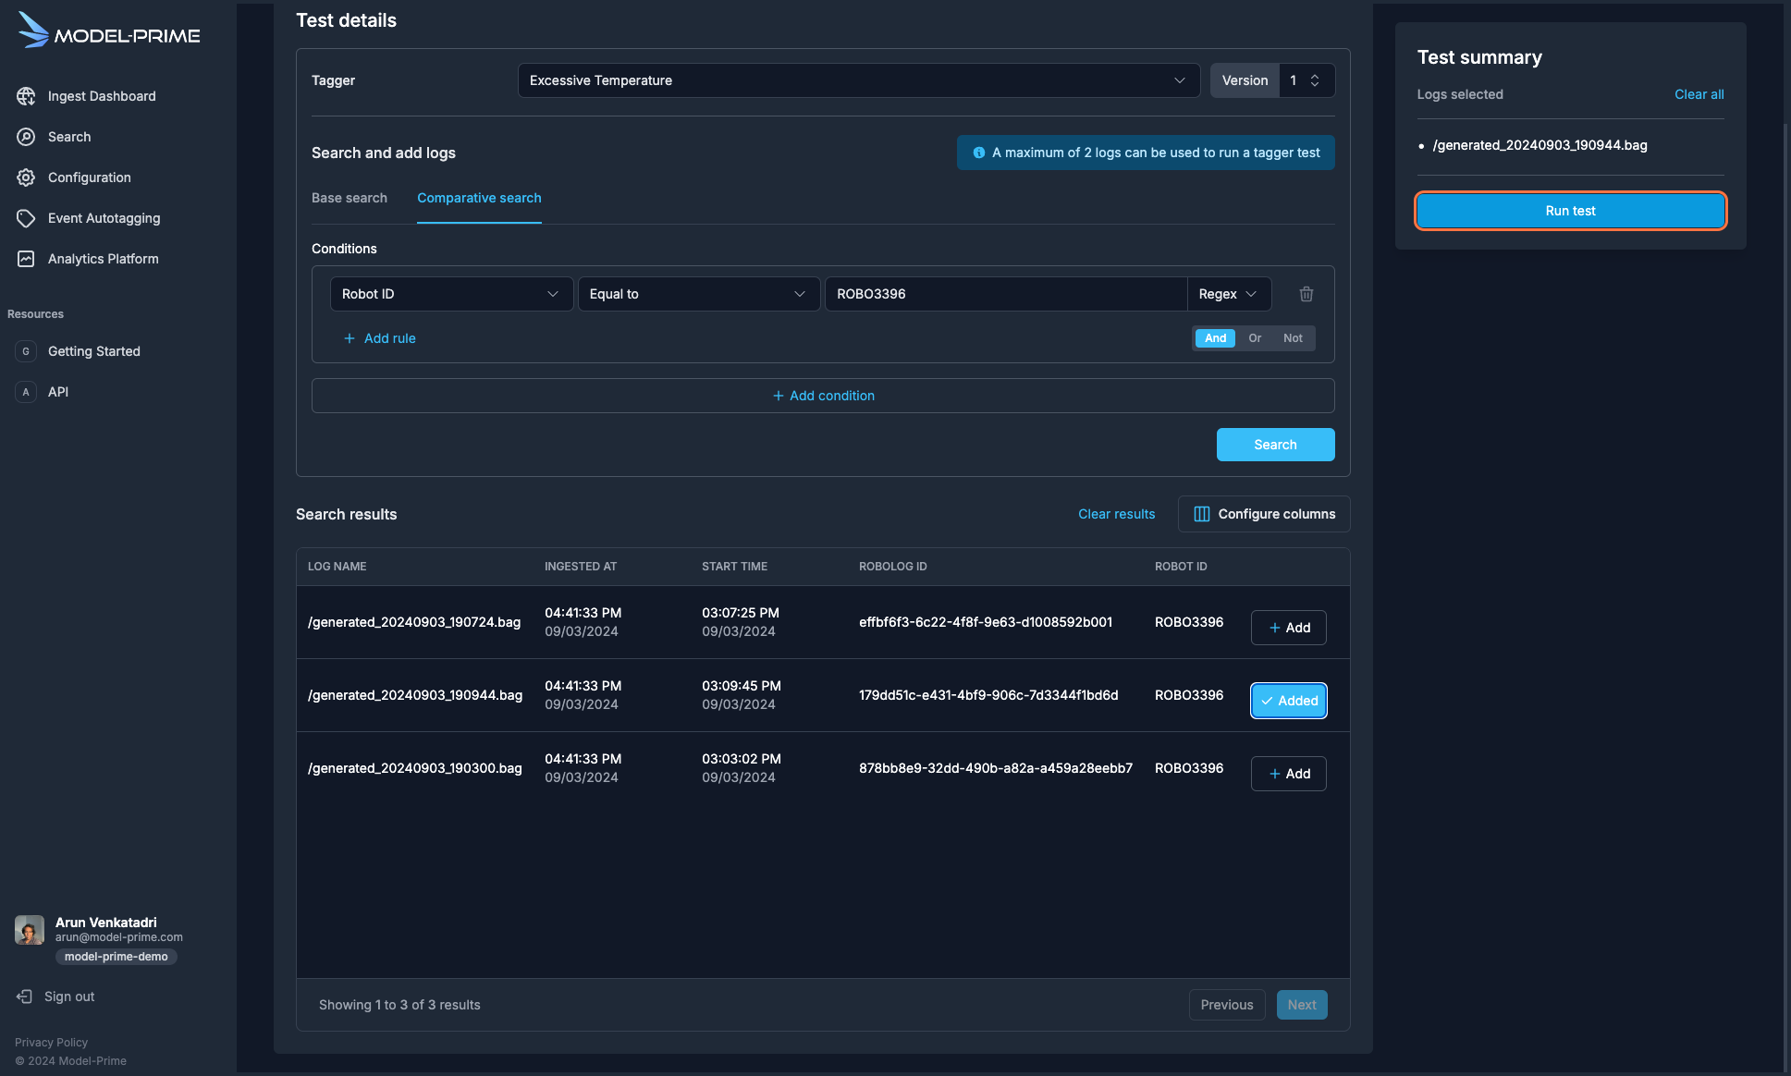The height and width of the screenshot is (1076, 1791).
Task: Open the Tagger dropdown Excessive Temperature
Action: point(858,80)
